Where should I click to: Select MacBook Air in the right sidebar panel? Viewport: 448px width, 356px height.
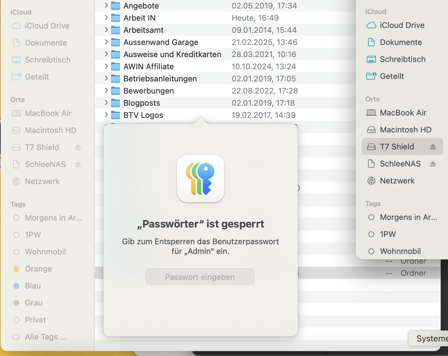click(x=396, y=113)
